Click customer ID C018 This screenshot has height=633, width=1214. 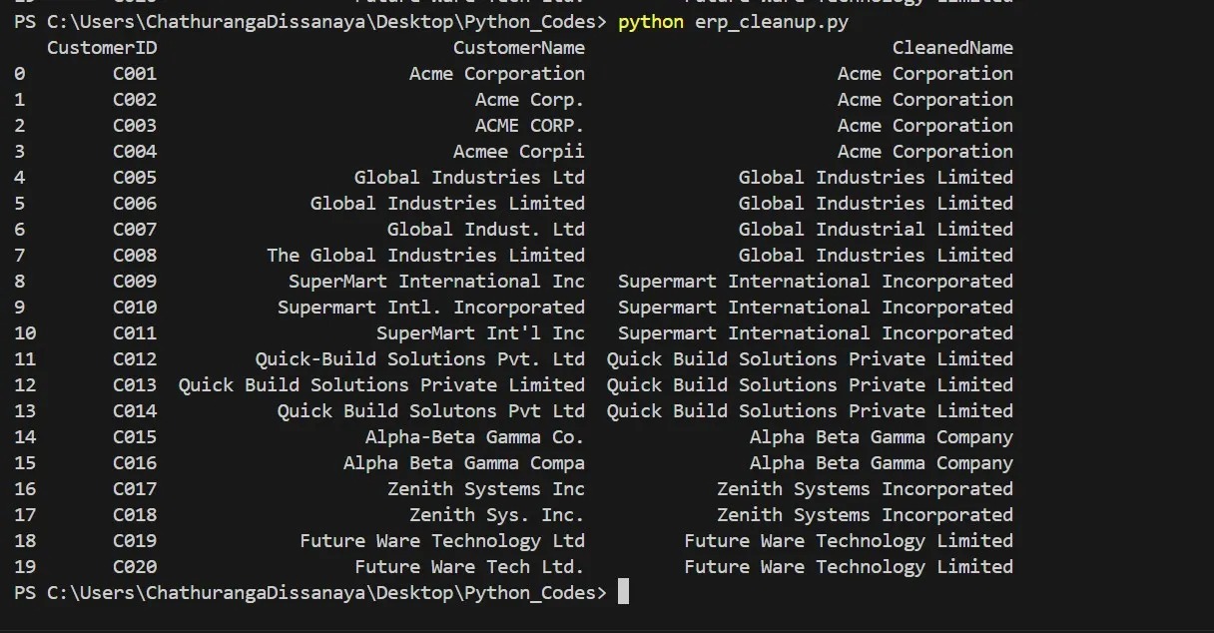[135, 515]
